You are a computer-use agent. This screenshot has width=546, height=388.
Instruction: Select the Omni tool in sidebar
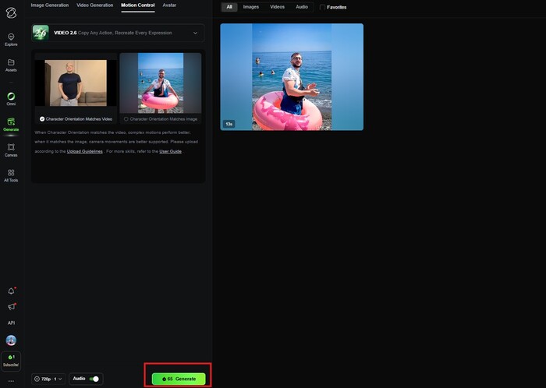pos(11,97)
